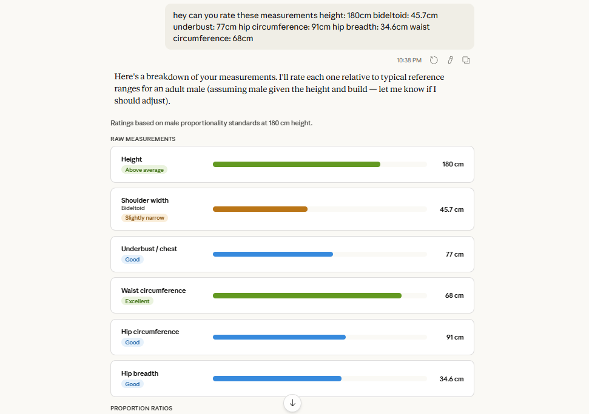589x414 pixels.
Task: Click the 34.6 cm hip breadth value
Action: [451, 379]
